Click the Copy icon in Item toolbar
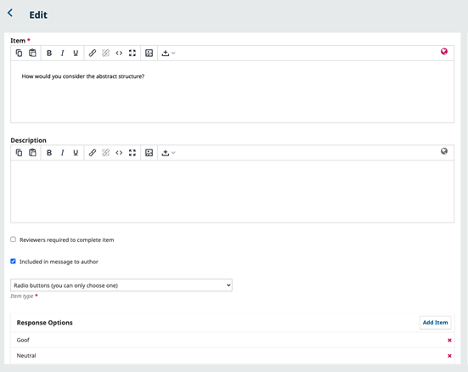 [x=19, y=54]
